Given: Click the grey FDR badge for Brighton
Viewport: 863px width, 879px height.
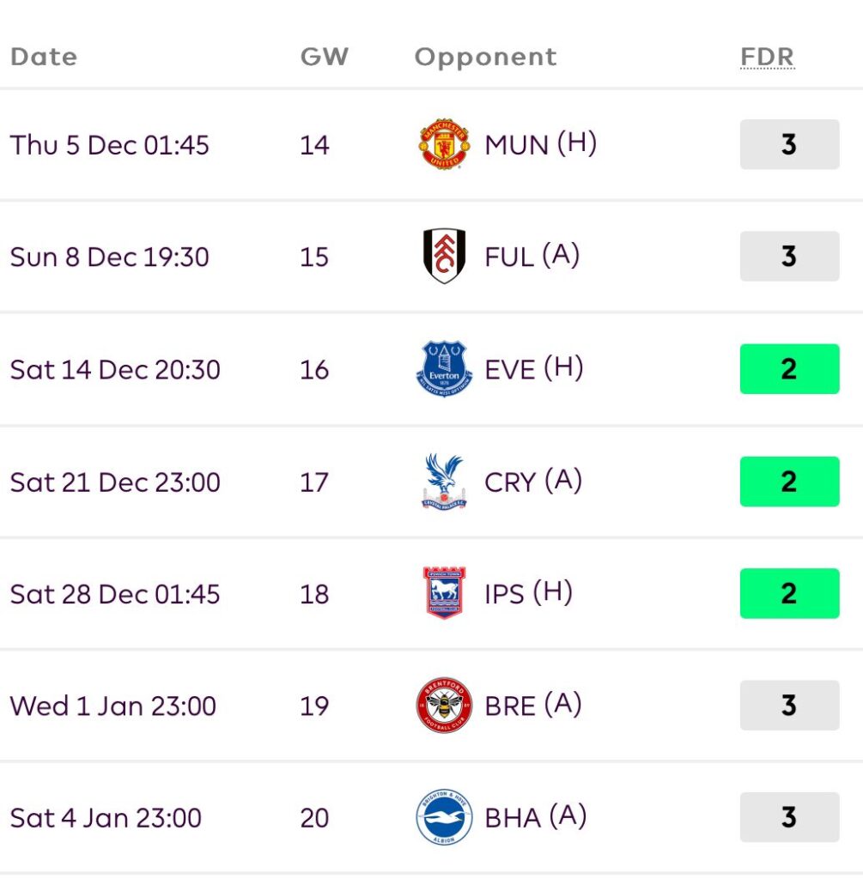Looking at the screenshot, I should (789, 817).
